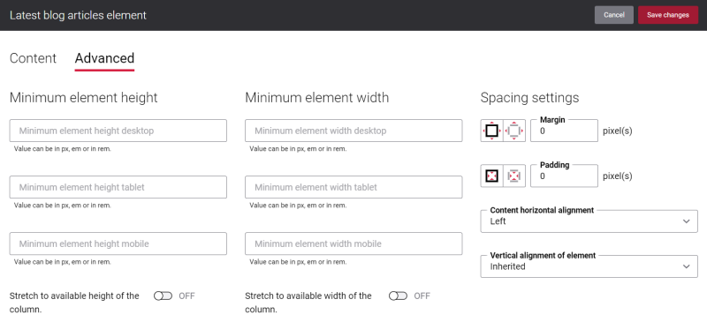Focus the Margin pixel value field
The width and height of the screenshot is (707, 322).
[x=564, y=131]
